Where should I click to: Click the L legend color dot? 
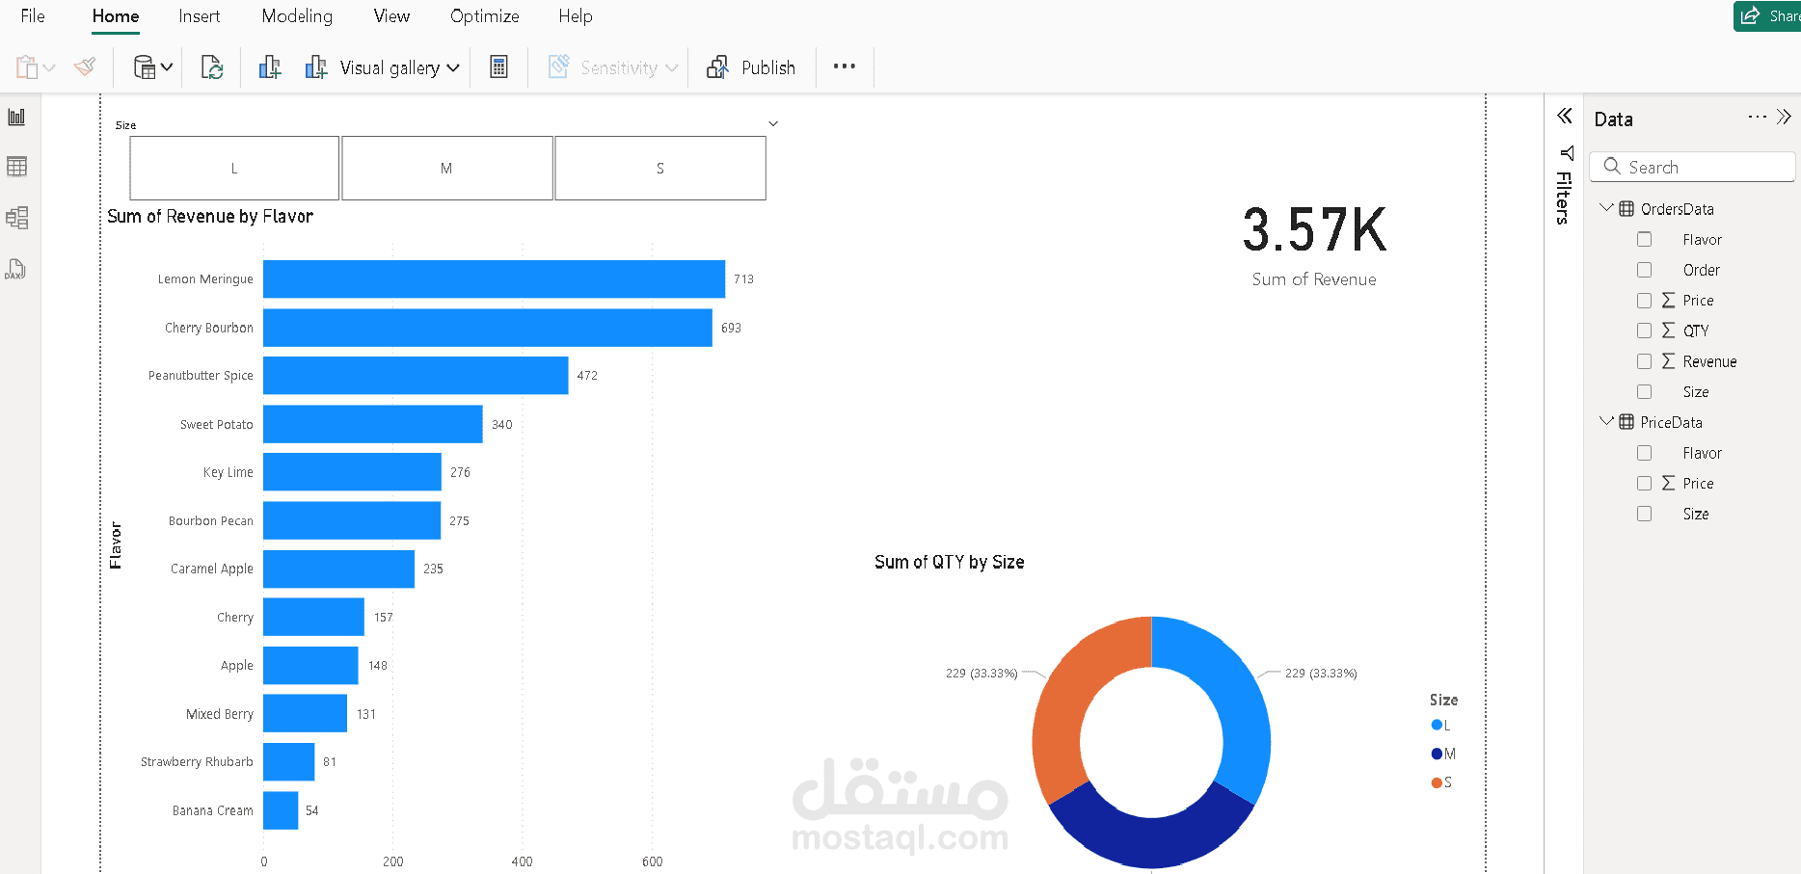(x=1437, y=725)
